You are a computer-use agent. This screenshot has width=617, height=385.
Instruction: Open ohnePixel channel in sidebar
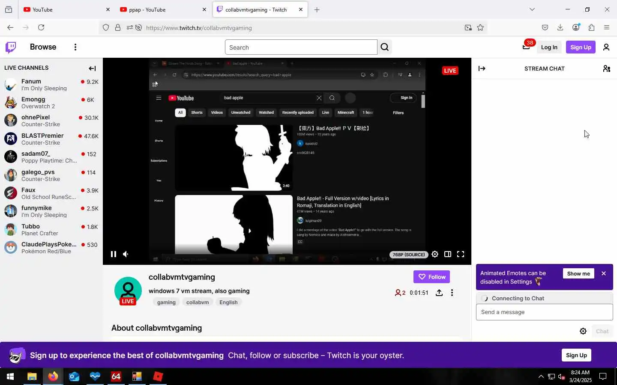click(51, 121)
